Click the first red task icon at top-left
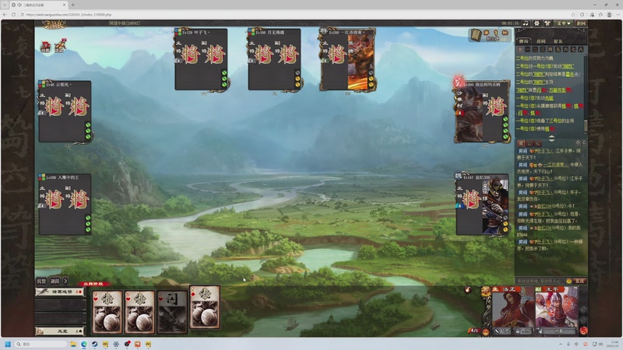623x350 pixels. point(45,46)
